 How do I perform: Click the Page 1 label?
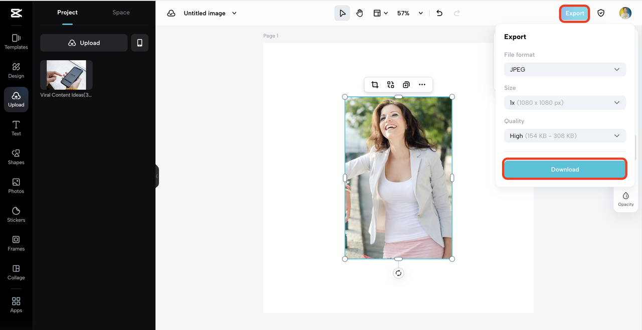tap(271, 36)
